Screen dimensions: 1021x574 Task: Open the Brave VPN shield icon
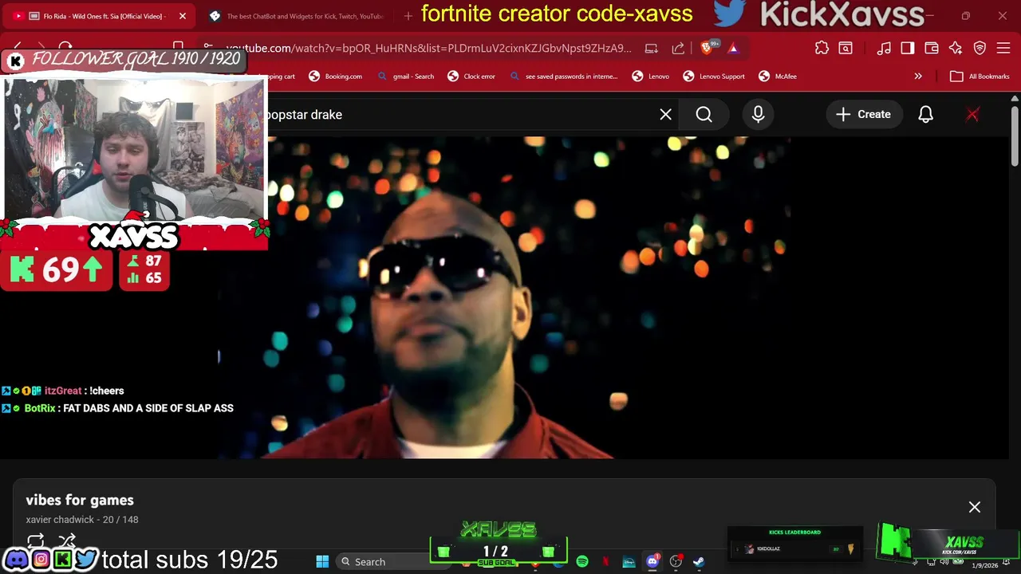click(x=980, y=49)
